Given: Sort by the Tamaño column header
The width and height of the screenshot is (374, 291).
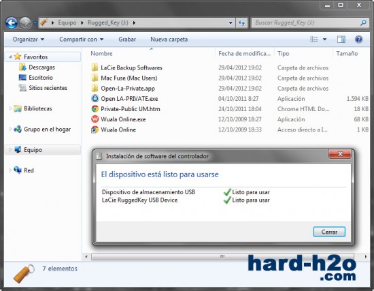Looking at the screenshot, I should pyautogui.click(x=347, y=54).
